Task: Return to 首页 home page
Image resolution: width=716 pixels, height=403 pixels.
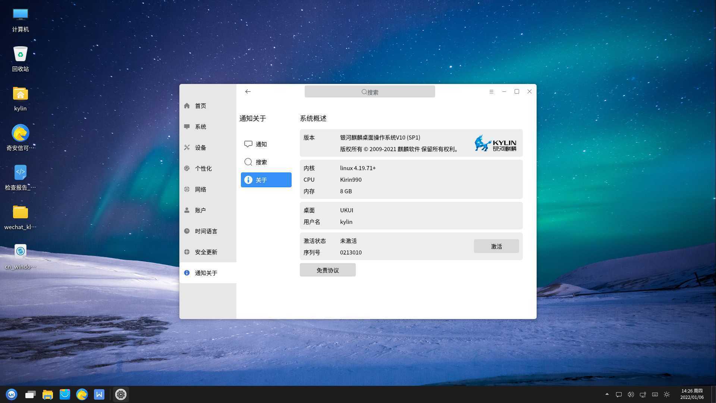Action: click(200, 106)
